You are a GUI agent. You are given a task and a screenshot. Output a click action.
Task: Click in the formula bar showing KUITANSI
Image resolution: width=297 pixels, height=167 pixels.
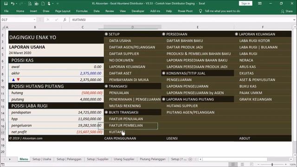tap(181, 19)
